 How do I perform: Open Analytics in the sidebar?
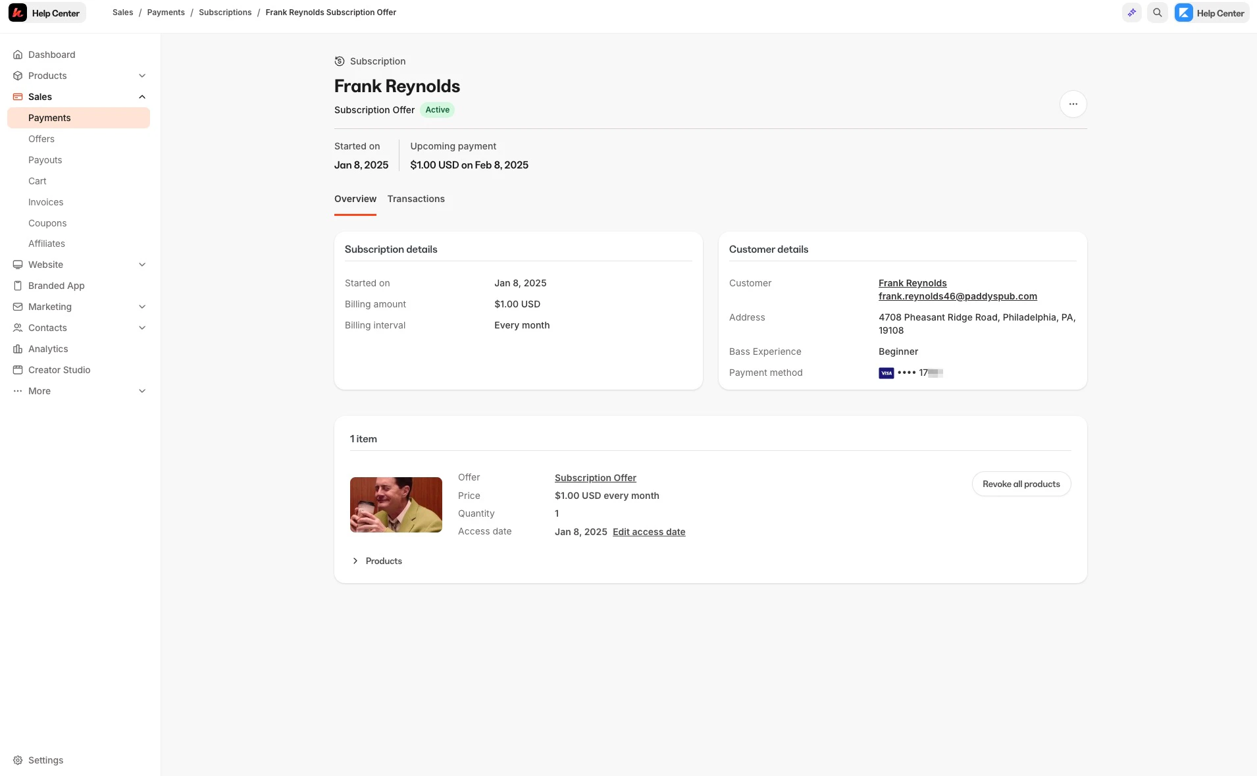coord(47,349)
